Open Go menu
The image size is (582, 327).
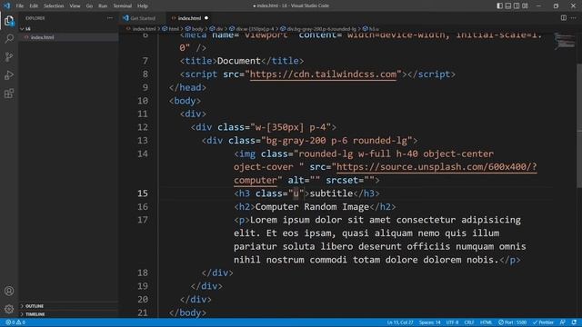click(x=89, y=6)
